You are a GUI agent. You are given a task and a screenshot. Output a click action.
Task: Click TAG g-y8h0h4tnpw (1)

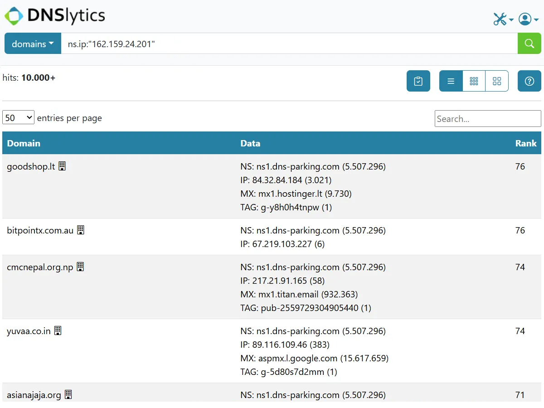point(286,207)
